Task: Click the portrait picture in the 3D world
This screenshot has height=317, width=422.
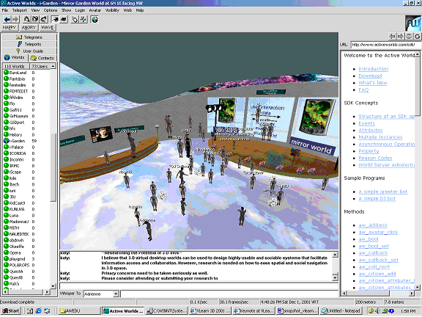Action: pos(101,134)
